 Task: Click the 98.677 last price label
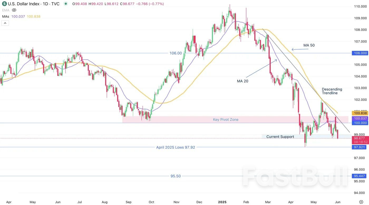(359, 138)
